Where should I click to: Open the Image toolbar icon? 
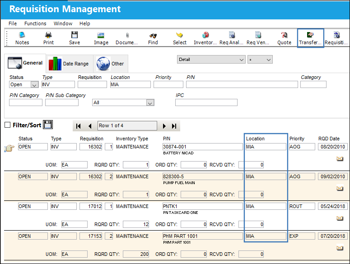[x=101, y=38]
